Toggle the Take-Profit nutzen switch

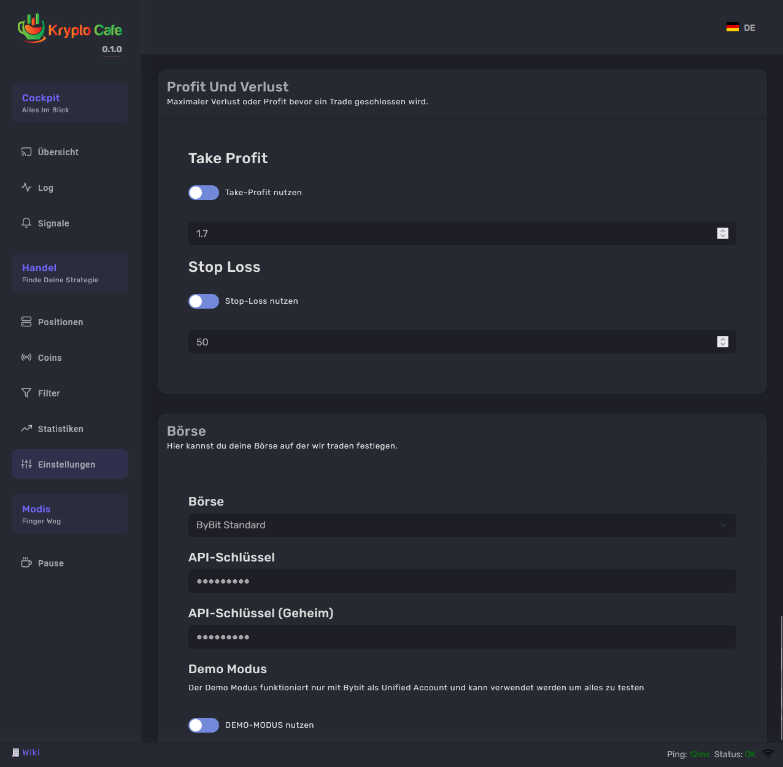coord(204,193)
